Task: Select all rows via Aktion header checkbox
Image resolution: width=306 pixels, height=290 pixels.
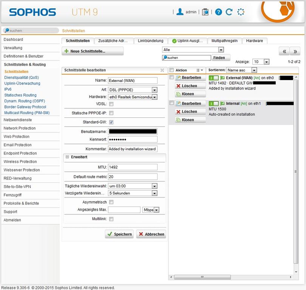Action: tap(172, 70)
